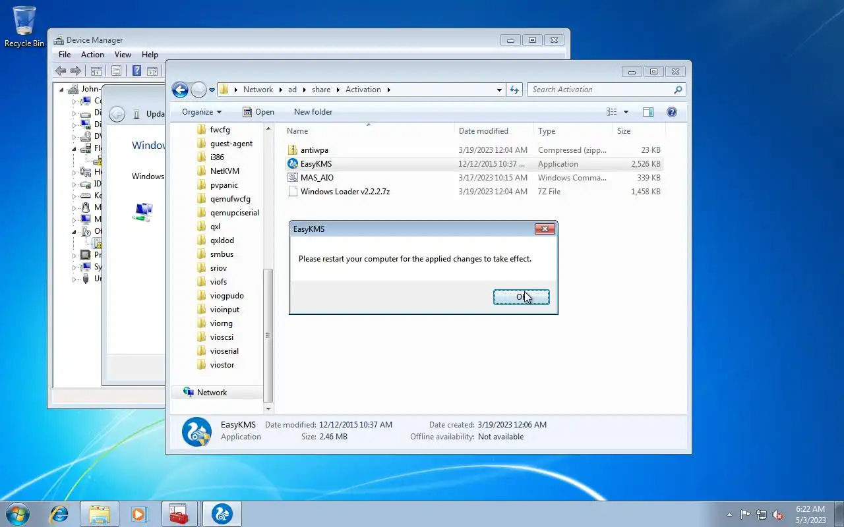
Task: Open the view options dropdown arrow
Action: pyautogui.click(x=626, y=112)
